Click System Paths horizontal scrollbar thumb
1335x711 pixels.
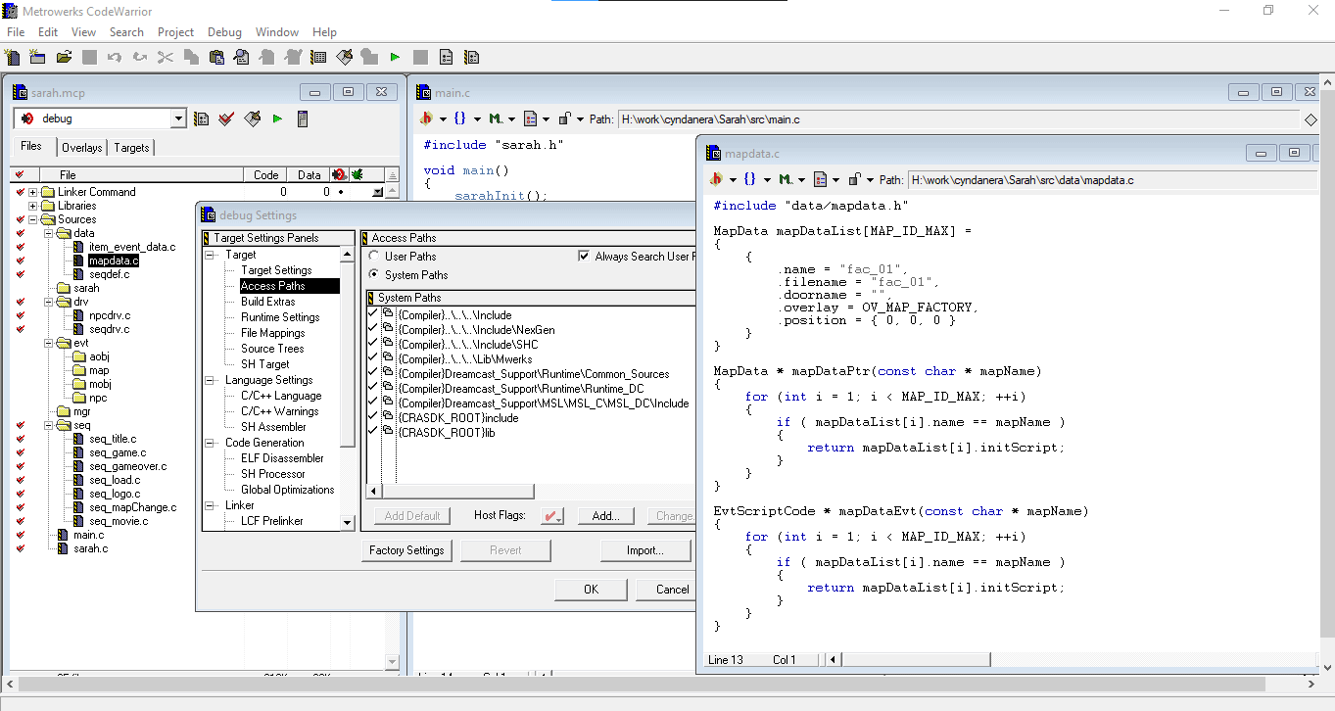click(x=457, y=492)
